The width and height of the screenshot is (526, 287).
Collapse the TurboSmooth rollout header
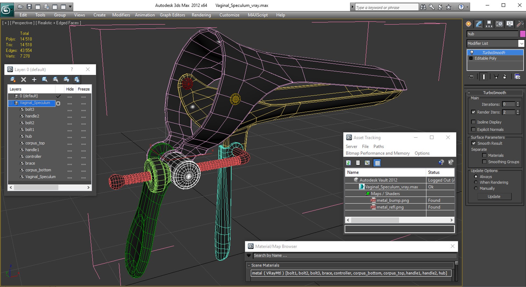pyautogui.click(x=494, y=92)
